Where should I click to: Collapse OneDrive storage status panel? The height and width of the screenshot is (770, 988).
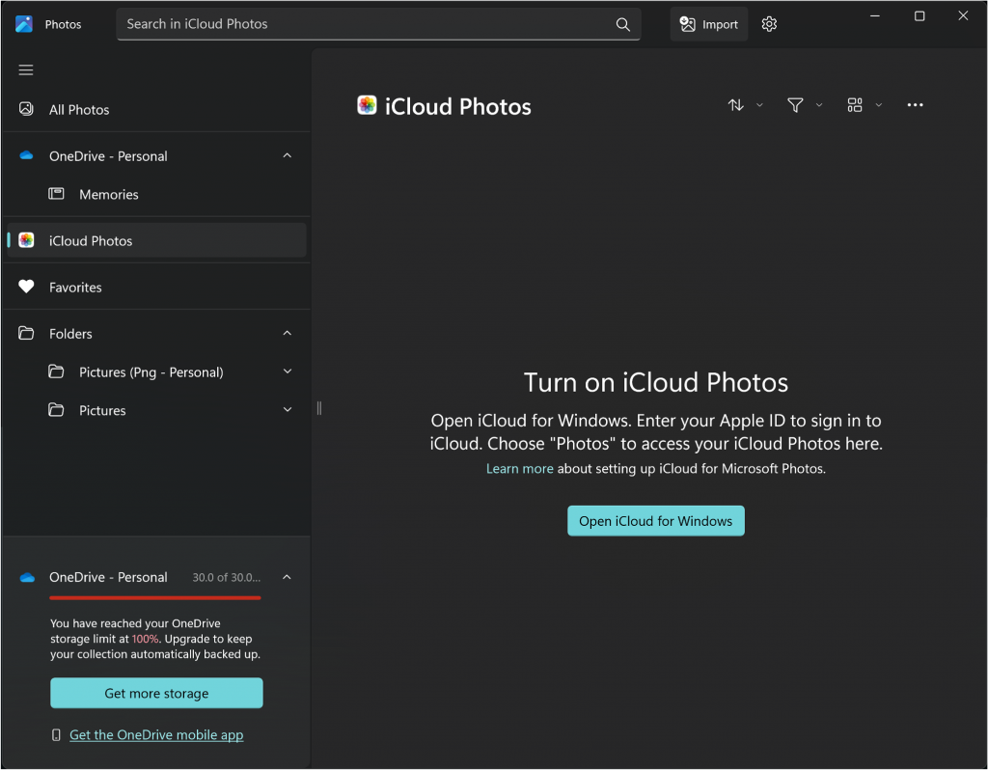click(x=288, y=577)
